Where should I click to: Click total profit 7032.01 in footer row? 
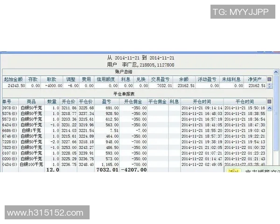[x=107, y=170]
